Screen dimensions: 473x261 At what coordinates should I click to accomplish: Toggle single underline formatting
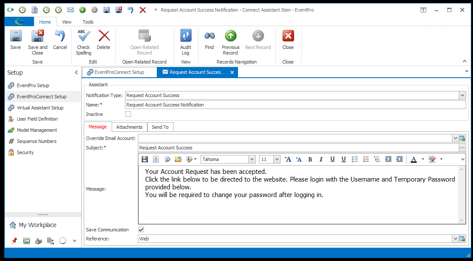coord(332,159)
